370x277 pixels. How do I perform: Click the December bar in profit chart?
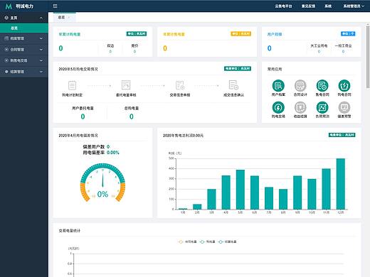(341, 184)
